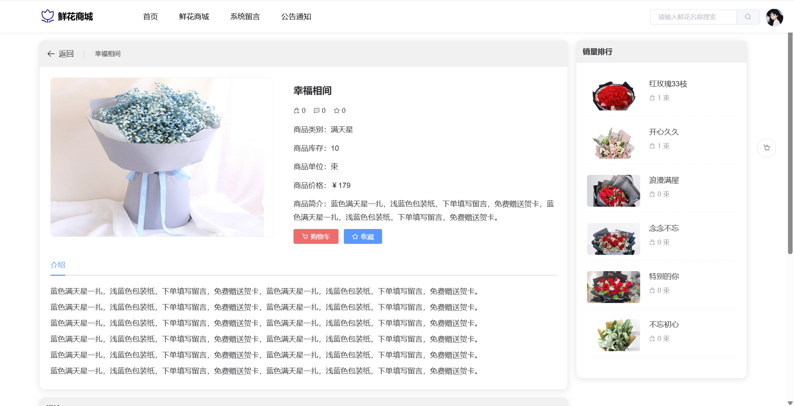794x406 pixels.
Task: Click the back arrow icon
Action: pyautogui.click(x=51, y=54)
